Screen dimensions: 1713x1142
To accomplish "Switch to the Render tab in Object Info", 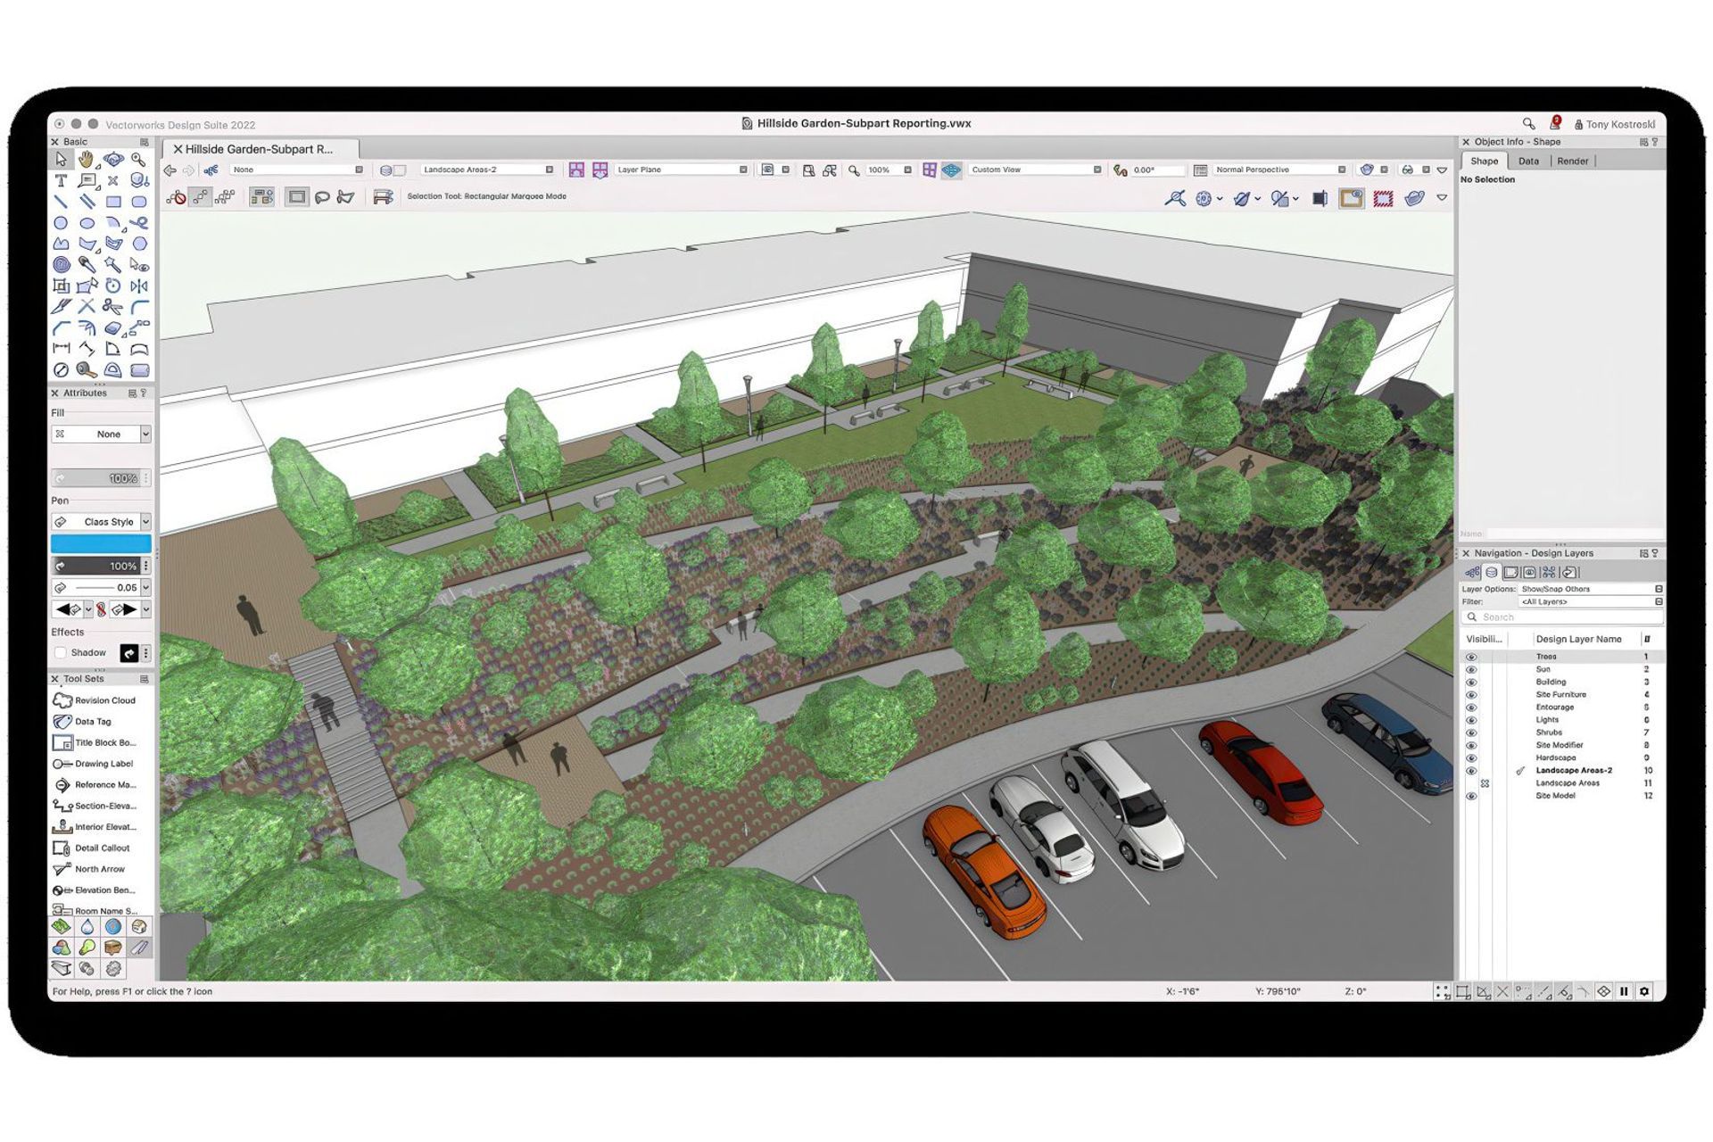I will click(1572, 161).
